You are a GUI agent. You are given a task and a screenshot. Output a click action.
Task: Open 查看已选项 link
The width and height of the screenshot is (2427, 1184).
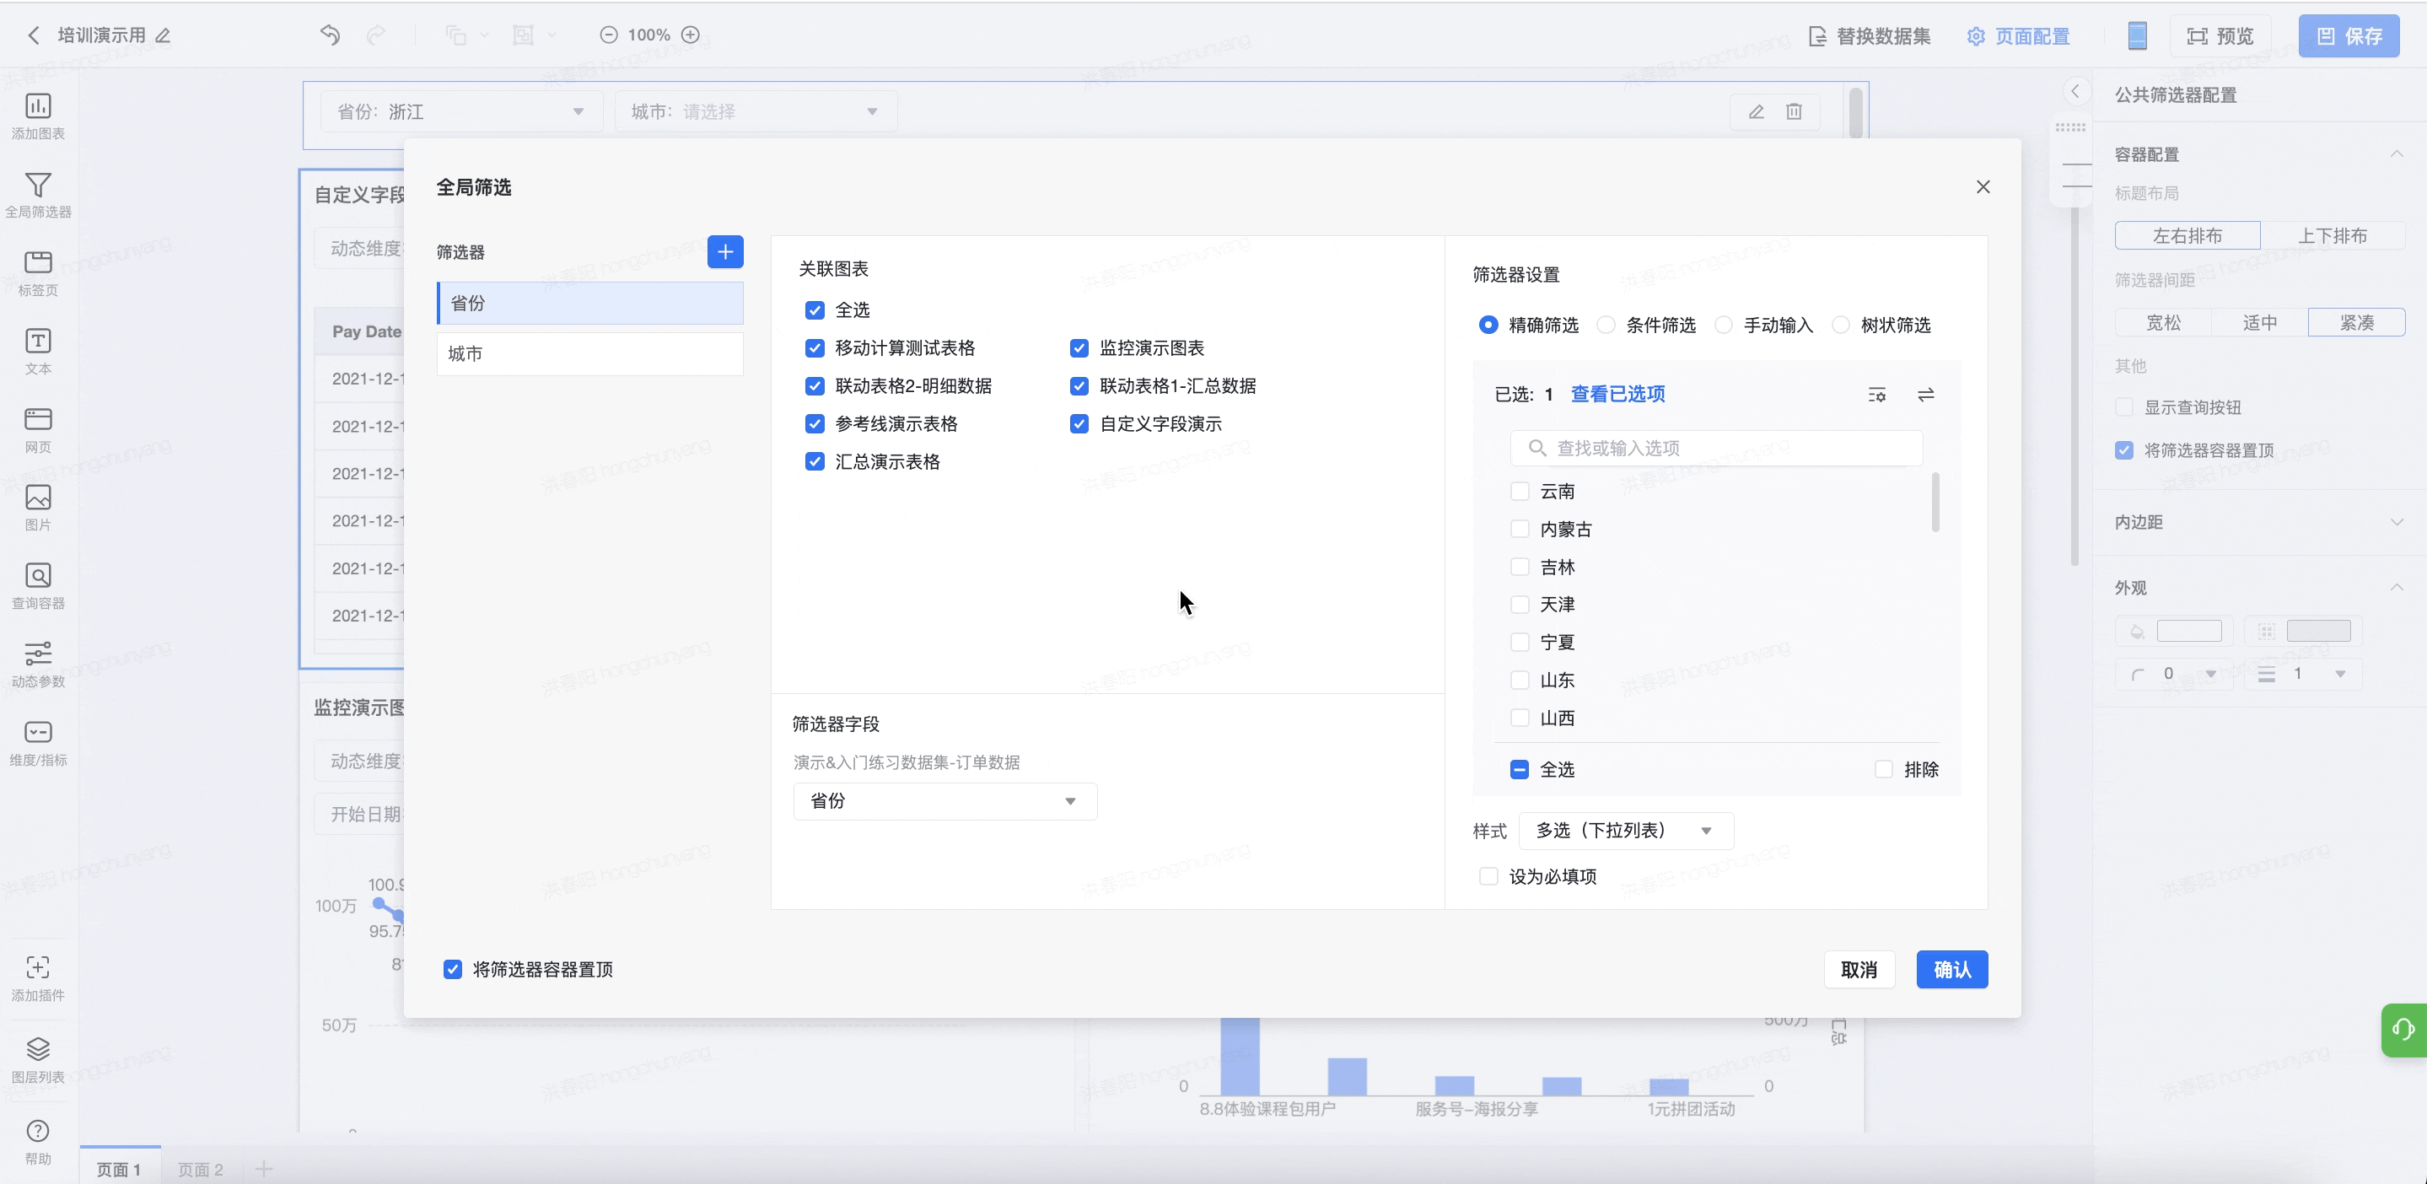tap(1617, 395)
